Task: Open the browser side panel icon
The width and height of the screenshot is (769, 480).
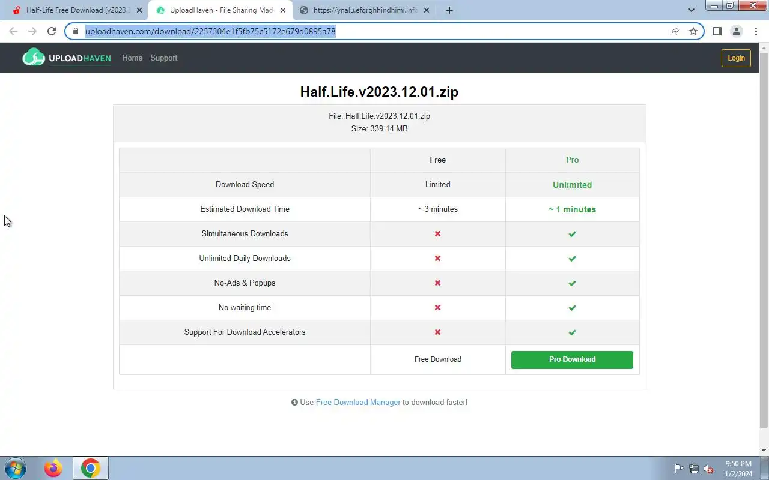Action: pyautogui.click(x=717, y=31)
